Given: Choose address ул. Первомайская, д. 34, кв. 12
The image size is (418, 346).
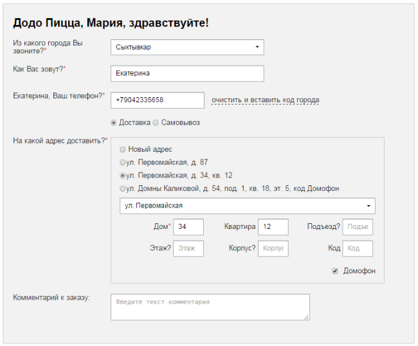Looking at the screenshot, I should [x=122, y=176].
